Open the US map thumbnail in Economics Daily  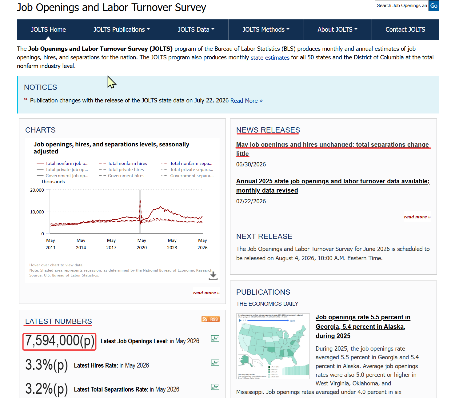pos(273,346)
